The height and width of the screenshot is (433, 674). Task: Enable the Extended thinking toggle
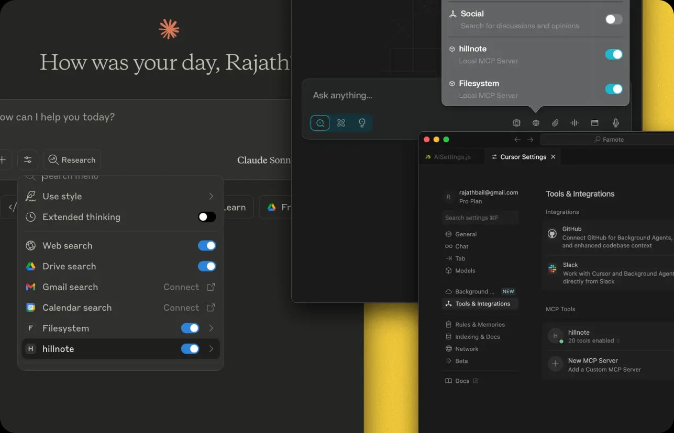(207, 217)
